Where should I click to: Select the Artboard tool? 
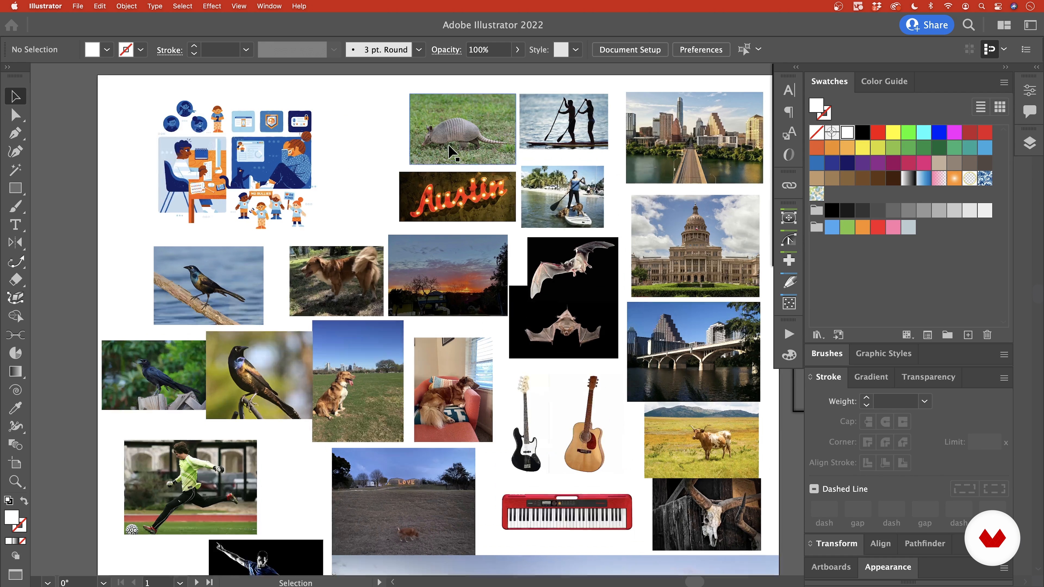coord(15,463)
